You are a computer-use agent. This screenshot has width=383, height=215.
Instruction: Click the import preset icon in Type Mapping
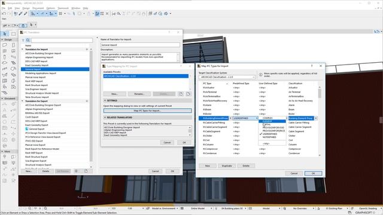(x=181, y=94)
